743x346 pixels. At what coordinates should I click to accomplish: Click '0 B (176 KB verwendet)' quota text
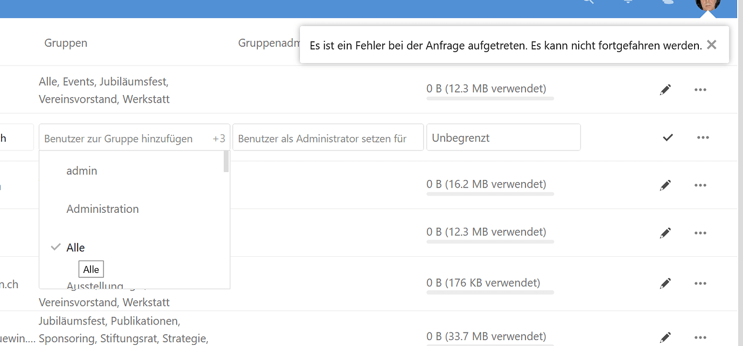point(483,283)
